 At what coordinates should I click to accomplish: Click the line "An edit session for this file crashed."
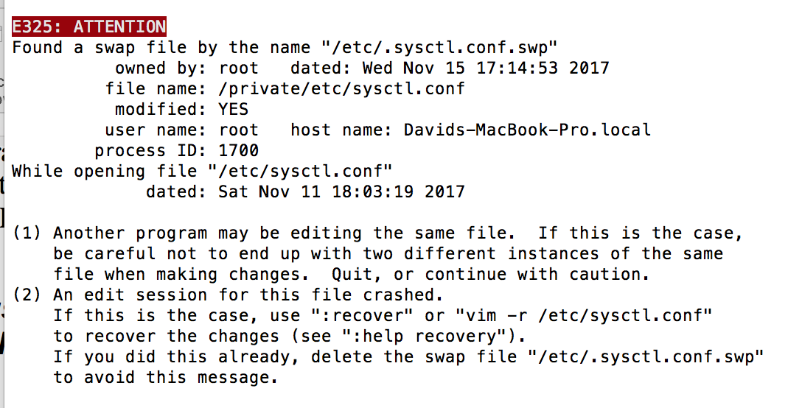pyautogui.click(x=248, y=295)
